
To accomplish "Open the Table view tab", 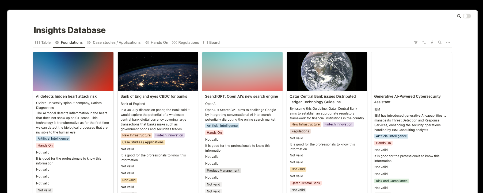I will click(x=43, y=42).
